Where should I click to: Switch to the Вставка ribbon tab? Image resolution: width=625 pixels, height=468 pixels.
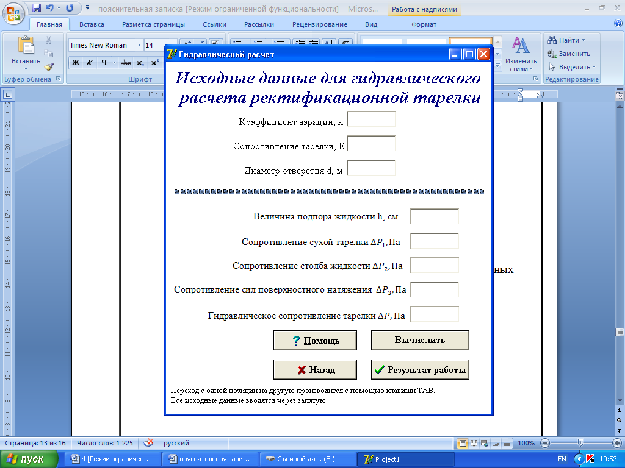pos(92,24)
